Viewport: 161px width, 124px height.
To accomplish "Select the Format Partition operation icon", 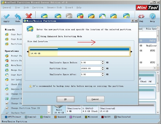I will pos(7,56).
